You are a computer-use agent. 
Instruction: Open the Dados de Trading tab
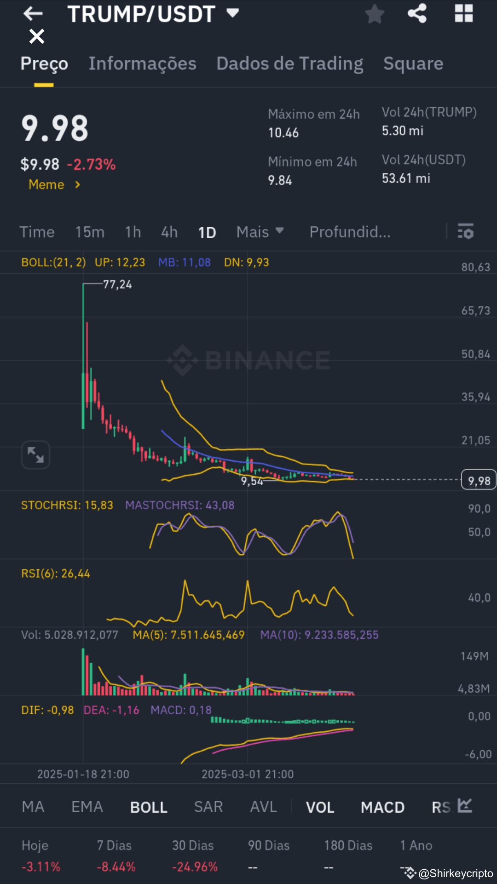(290, 63)
